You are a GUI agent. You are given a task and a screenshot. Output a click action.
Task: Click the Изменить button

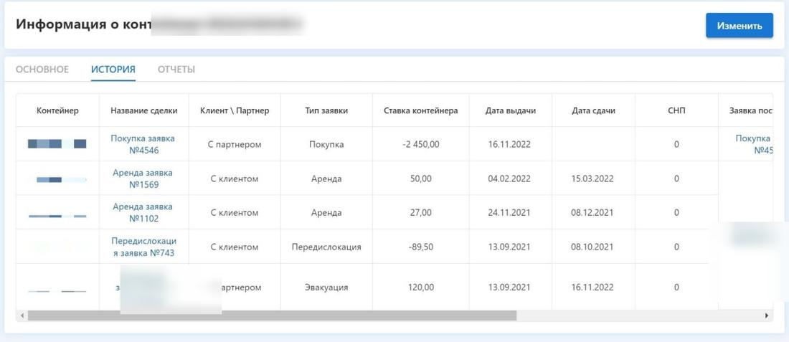pos(740,26)
